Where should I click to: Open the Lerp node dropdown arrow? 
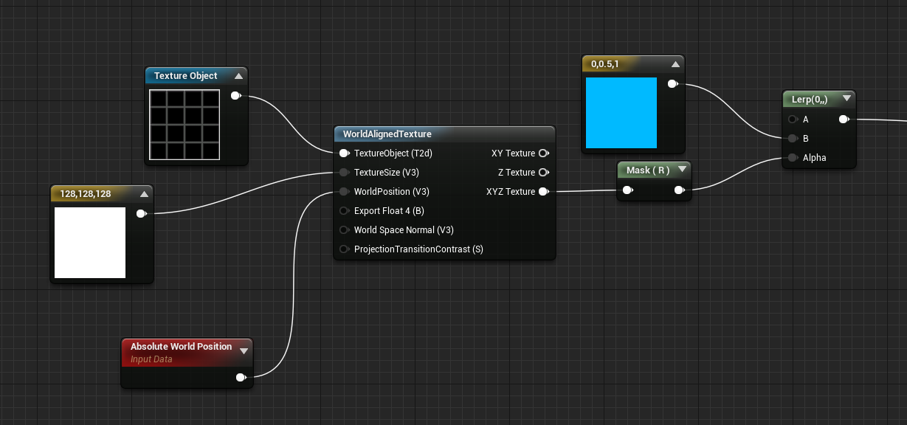pyautogui.click(x=847, y=98)
